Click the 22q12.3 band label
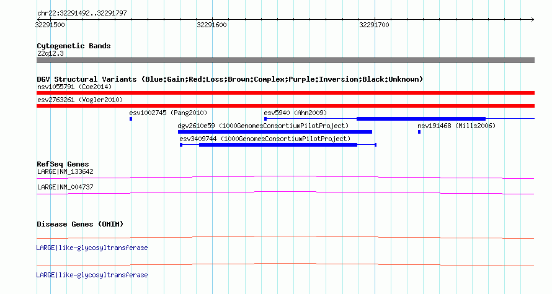Viewport: 552px width, 294px height. click(50, 53)
